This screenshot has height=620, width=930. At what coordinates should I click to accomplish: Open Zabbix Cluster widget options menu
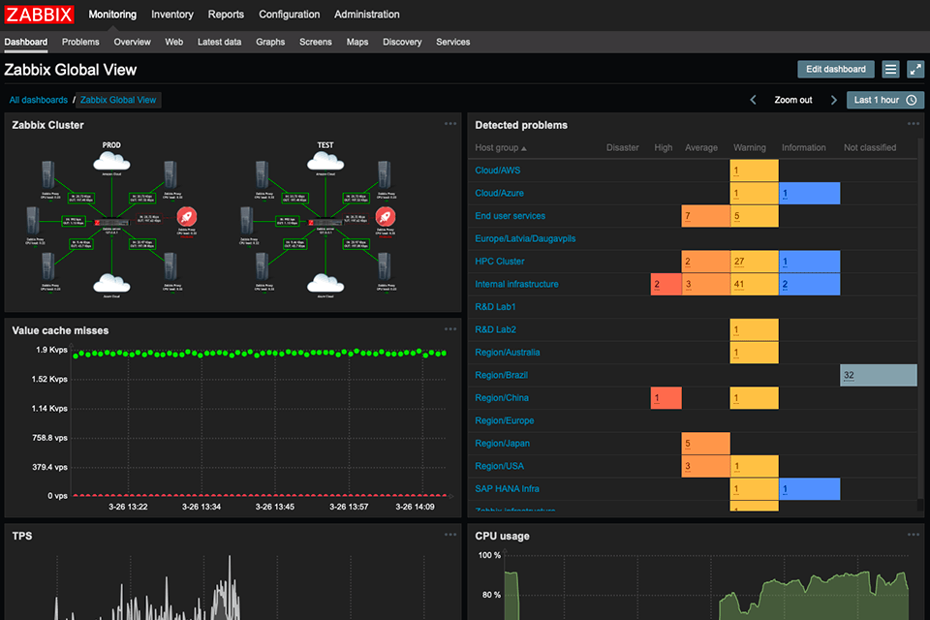pos(450,123)
